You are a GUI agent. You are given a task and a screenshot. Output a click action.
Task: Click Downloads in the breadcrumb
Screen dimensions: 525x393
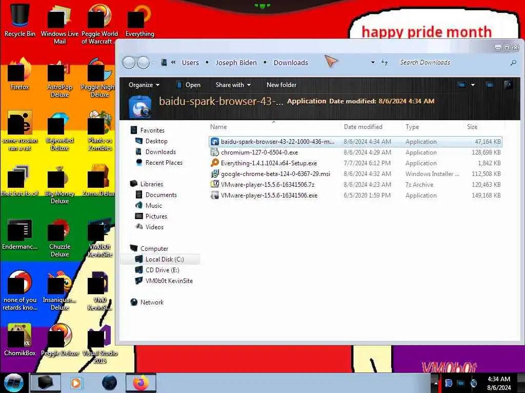(291, 62)
